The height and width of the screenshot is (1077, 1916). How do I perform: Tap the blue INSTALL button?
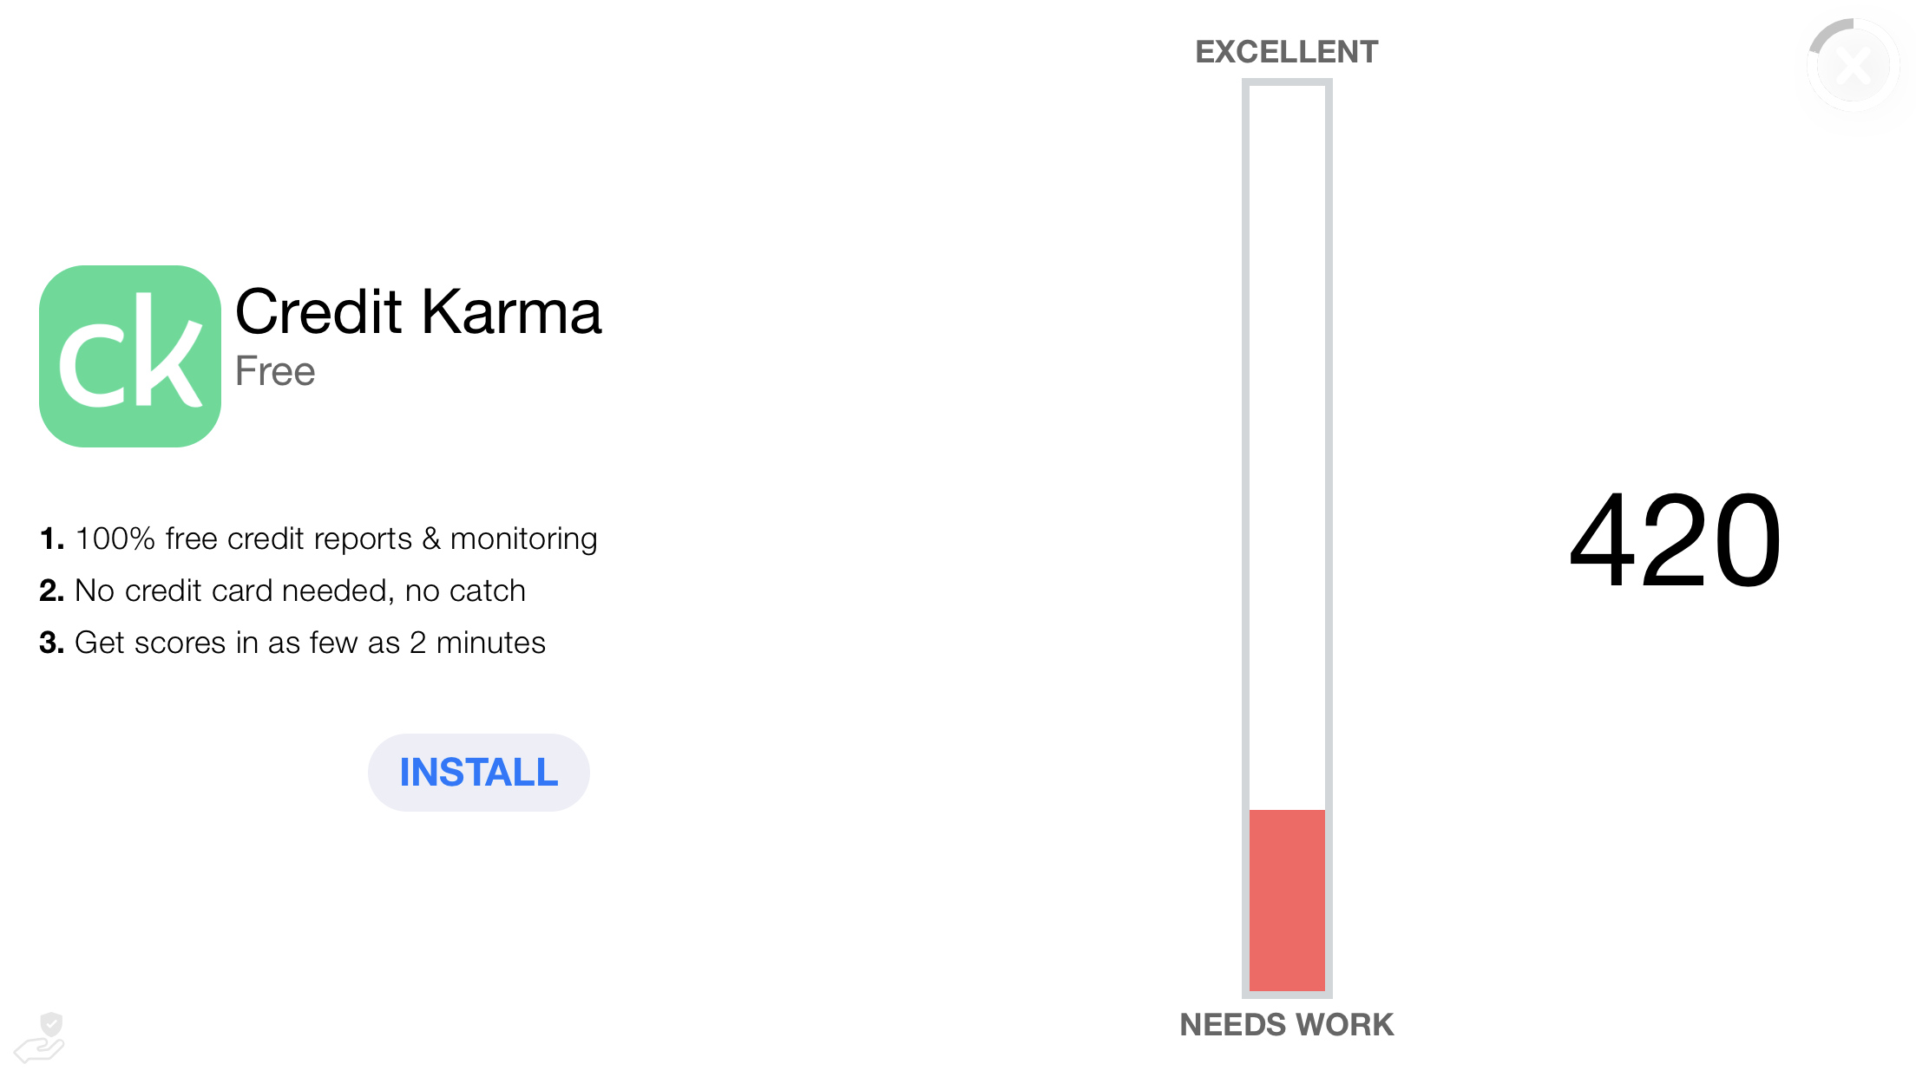[479, 773]
